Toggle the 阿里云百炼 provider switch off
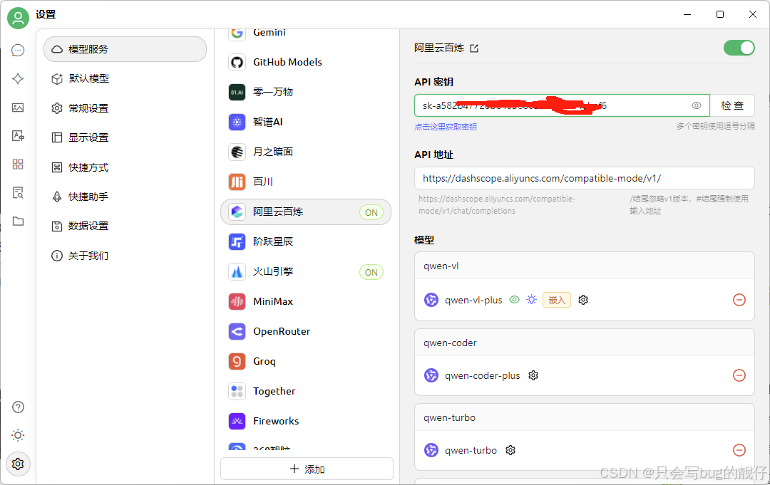Screen dimensions: 770x485 point(739,48)
